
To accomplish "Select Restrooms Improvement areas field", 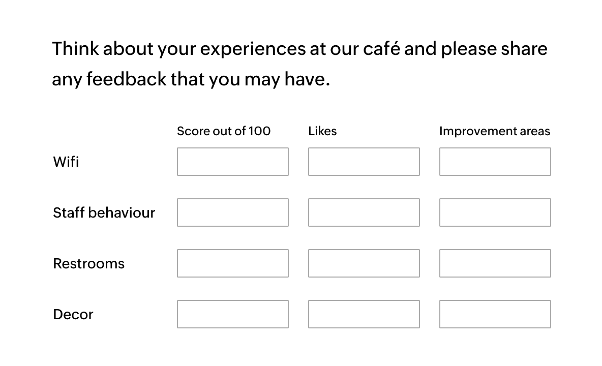I will point(495,263).
